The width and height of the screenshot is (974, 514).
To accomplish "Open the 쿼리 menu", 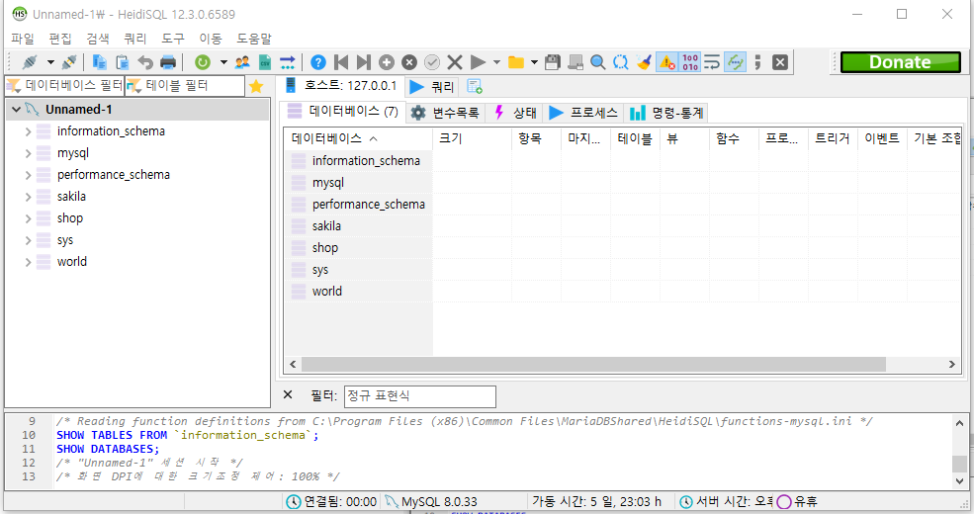I will [x=134, y=39].
